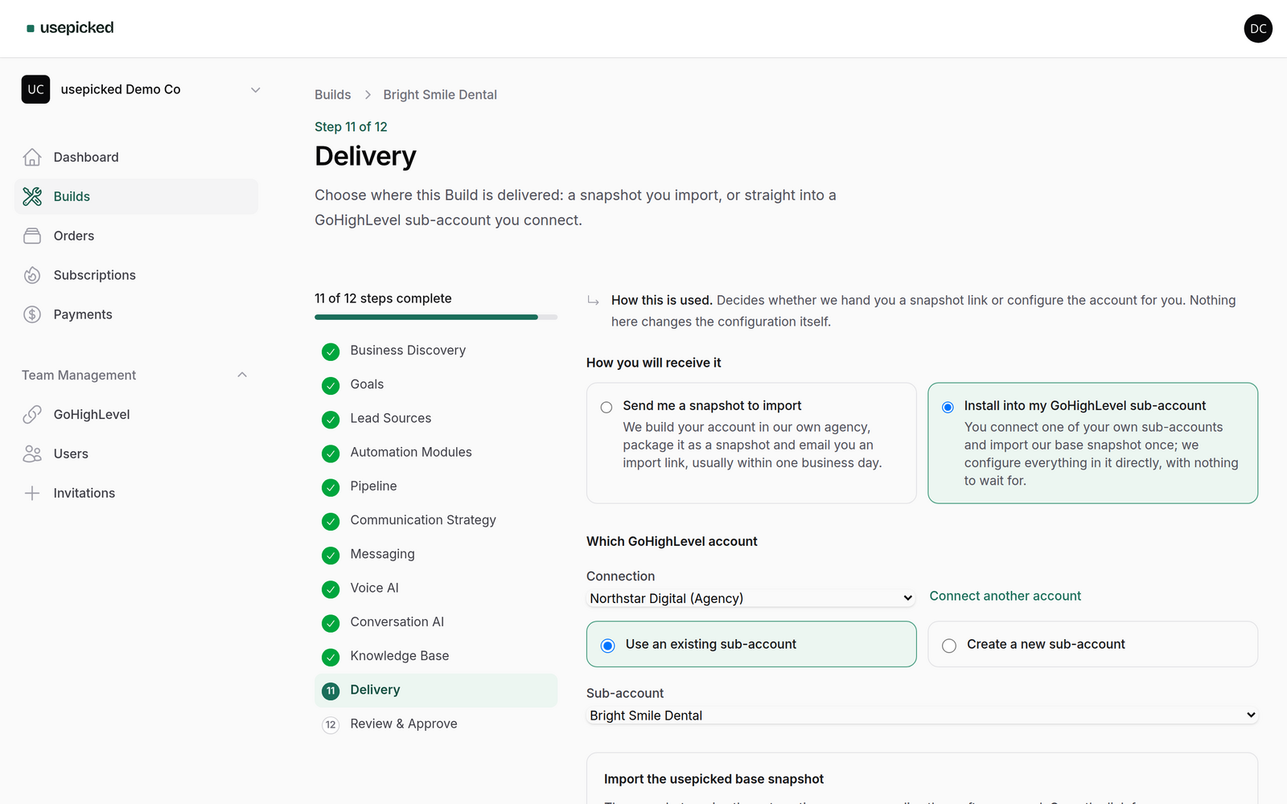Click the Users people icon

[x=32, y=453]
